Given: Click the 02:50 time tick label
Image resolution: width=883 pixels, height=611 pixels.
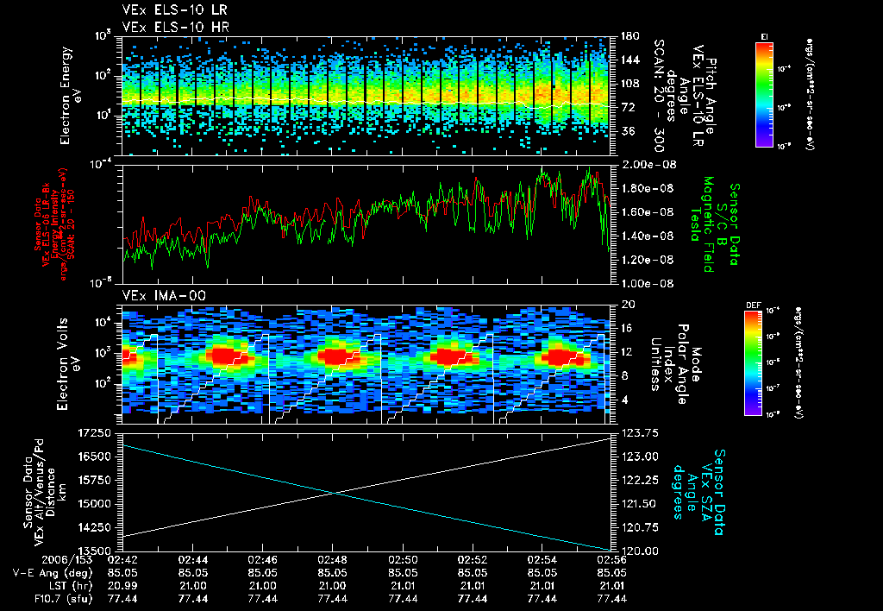Looking at the screenshot, I should (x=403, y=560).
